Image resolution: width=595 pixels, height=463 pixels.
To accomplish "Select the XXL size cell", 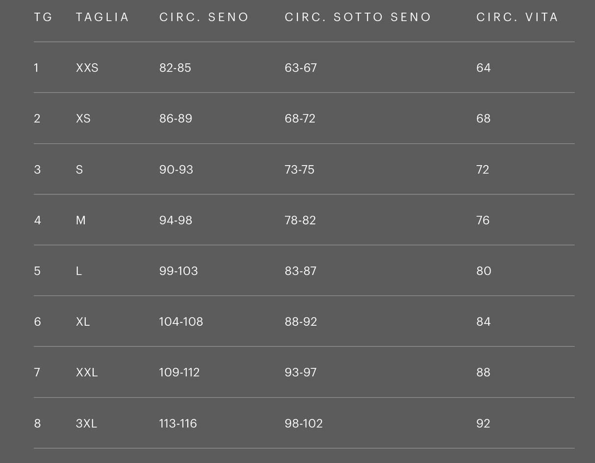I will click(x=87, y=372).
